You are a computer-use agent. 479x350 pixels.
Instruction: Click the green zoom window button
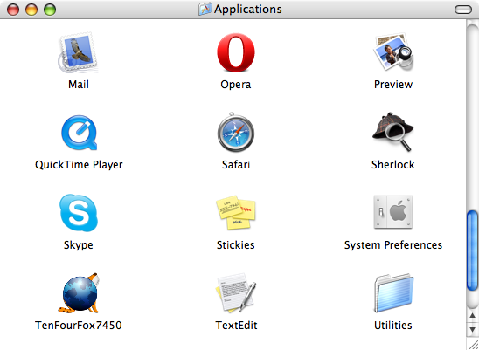tap(50, 10)
